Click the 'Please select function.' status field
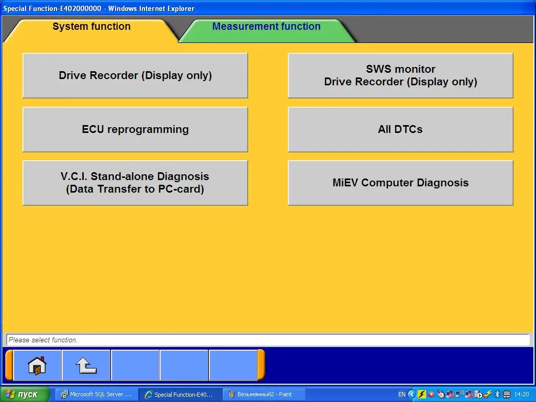The height and width of the screenshot is (402, 536). point(268,340)
